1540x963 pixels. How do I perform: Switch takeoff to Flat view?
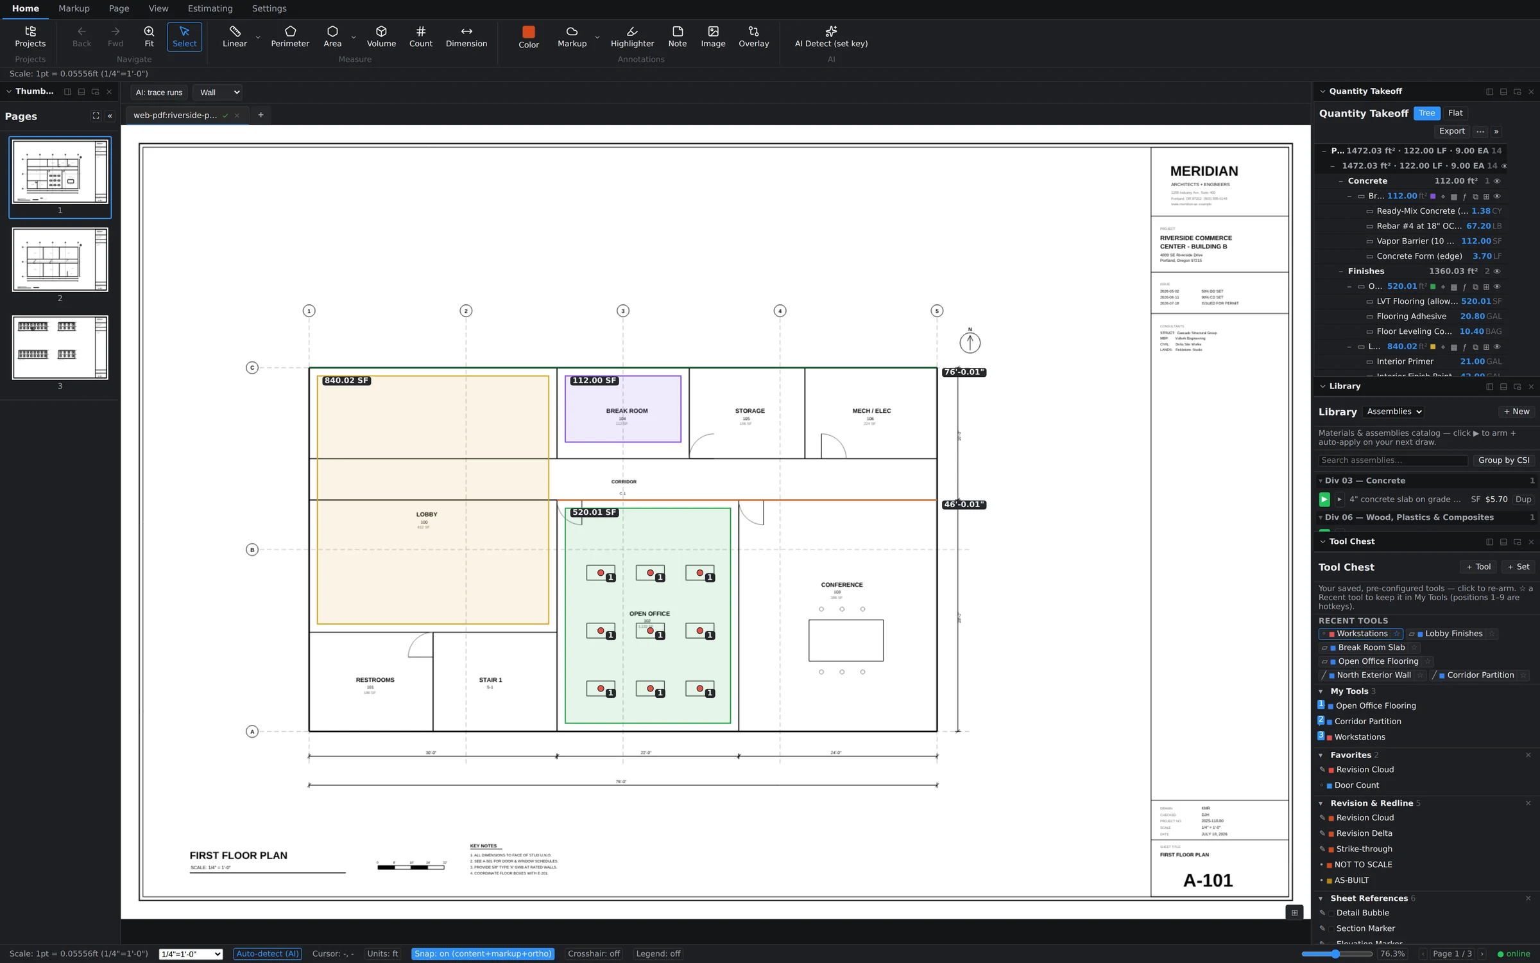pyautogui.click(x=1455, y=113)
